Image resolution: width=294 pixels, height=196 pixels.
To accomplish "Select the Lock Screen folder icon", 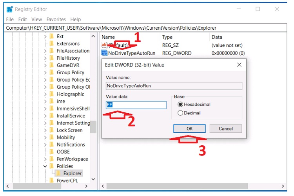I will 52,130.
